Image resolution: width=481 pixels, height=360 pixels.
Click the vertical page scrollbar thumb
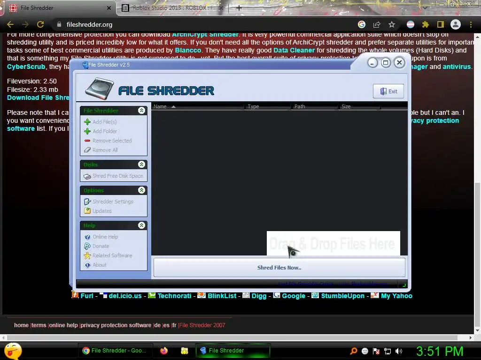click(x=477, y=255)
